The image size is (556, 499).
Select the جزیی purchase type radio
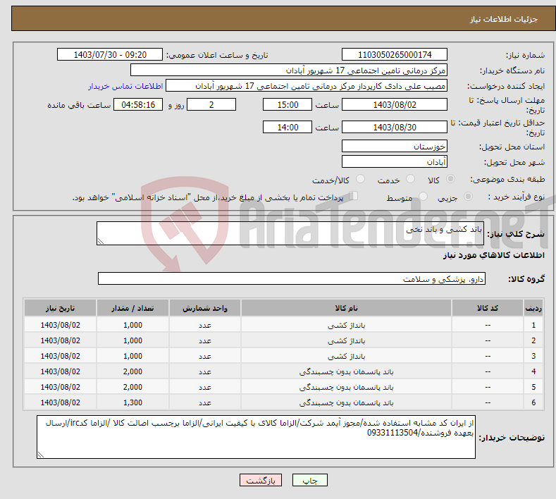(x=468, y=197)
